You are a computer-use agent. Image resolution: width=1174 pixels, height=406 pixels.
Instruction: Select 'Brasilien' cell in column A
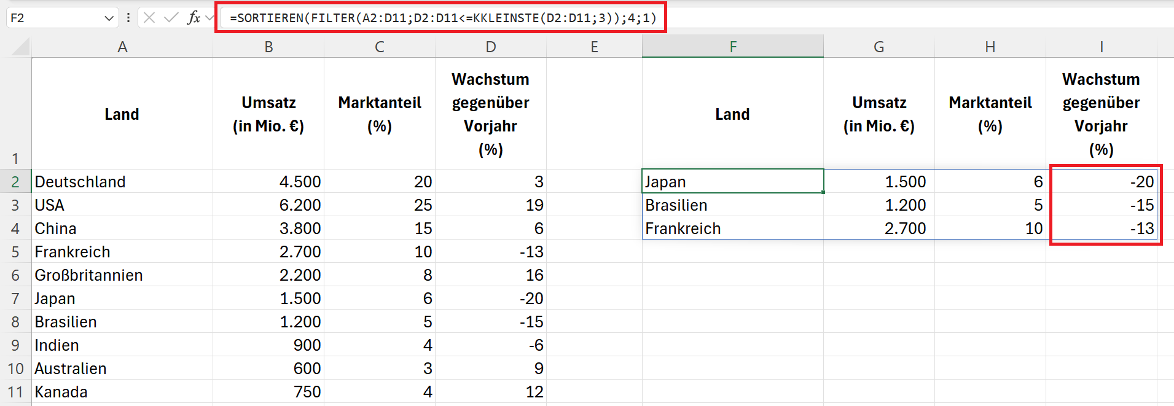[x=122, y=322]
